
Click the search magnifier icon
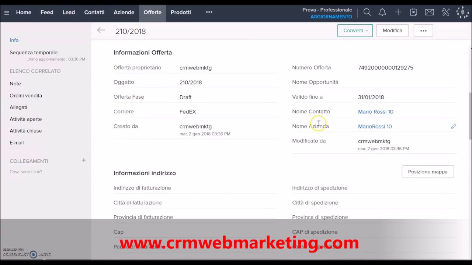[x=367, y=12]
